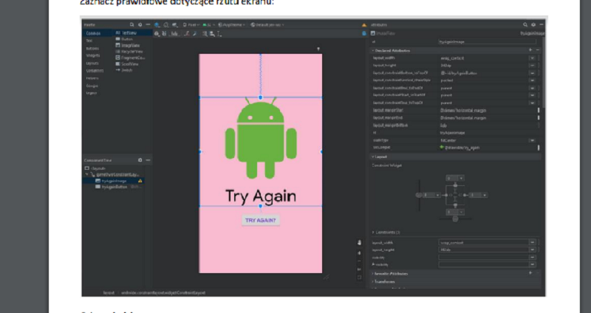Select the design surface layers icon
The image size is (591, 313).
tap(157, 25)
